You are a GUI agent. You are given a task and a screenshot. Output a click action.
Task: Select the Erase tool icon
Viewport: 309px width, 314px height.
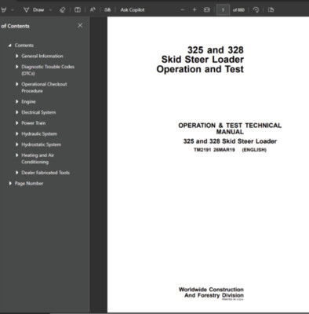click(x=62, y=10)
